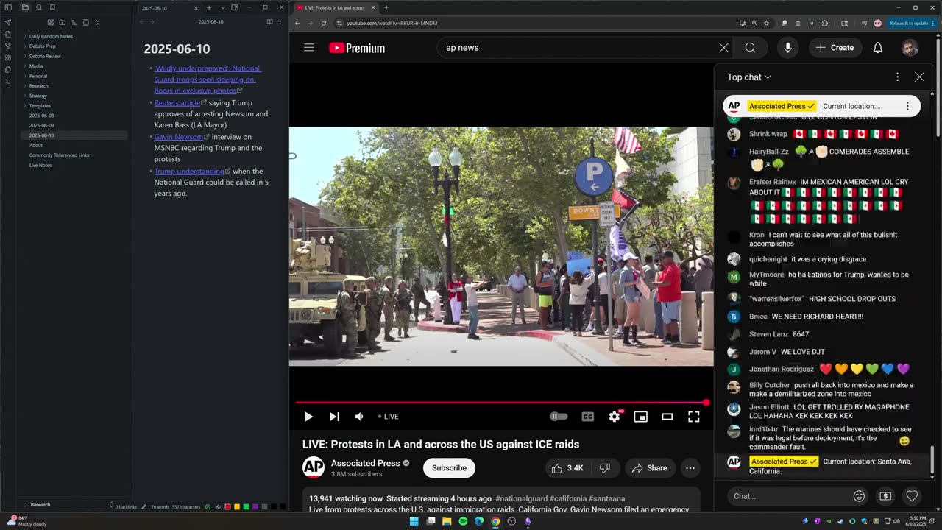Open the Commonly Referenced Links note
Image resolution: width=942 pixels, height=530 pixels.
tap(59, 155)
